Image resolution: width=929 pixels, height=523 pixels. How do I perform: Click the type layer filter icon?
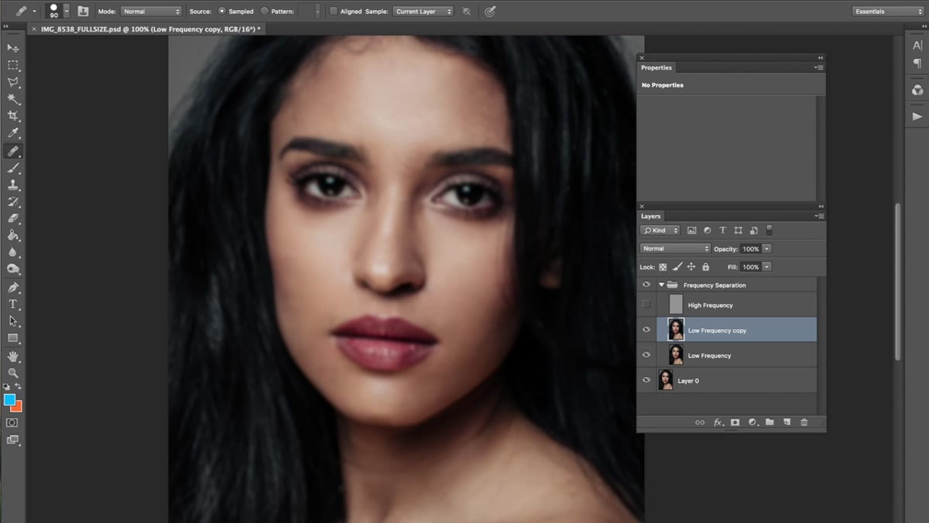722,231
